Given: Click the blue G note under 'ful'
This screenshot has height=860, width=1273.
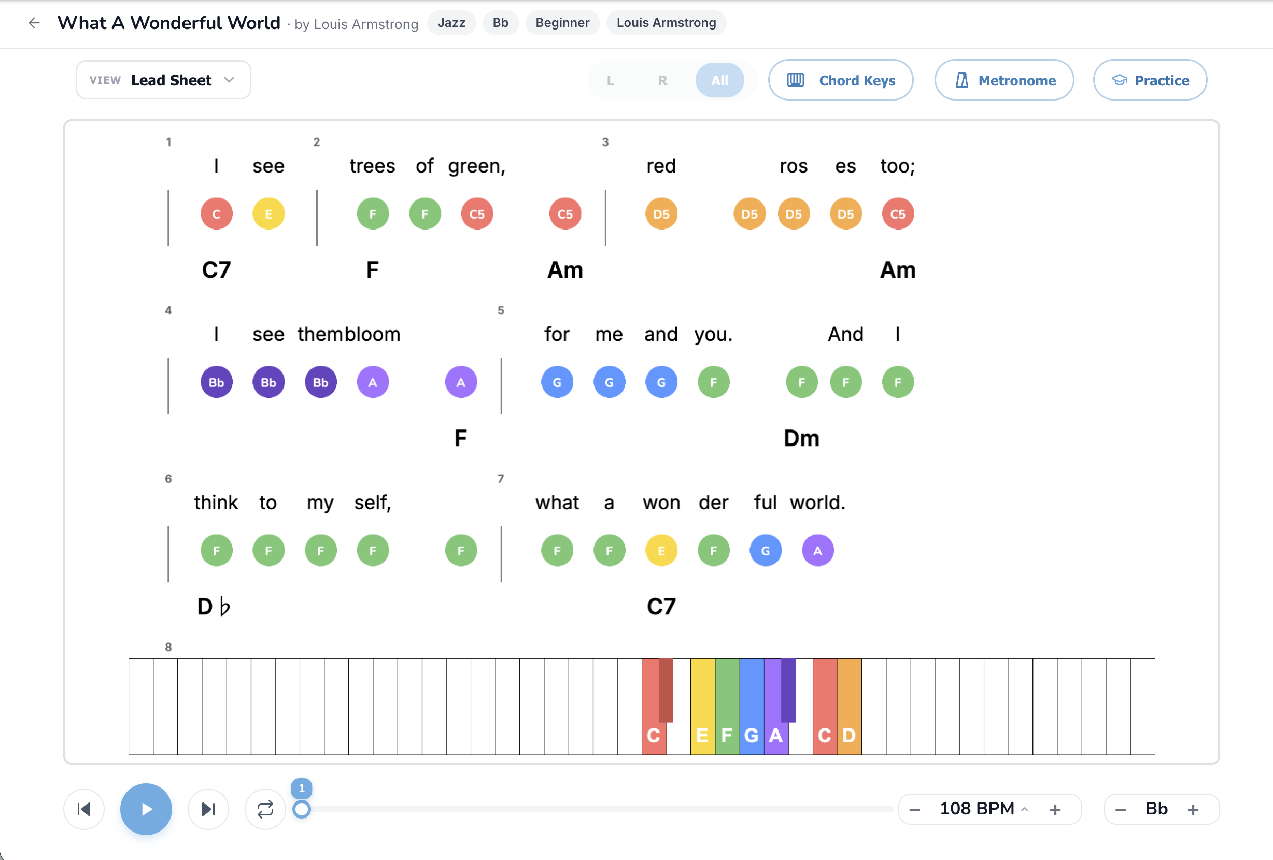Looking at the screenshot, I should point(765,550).
